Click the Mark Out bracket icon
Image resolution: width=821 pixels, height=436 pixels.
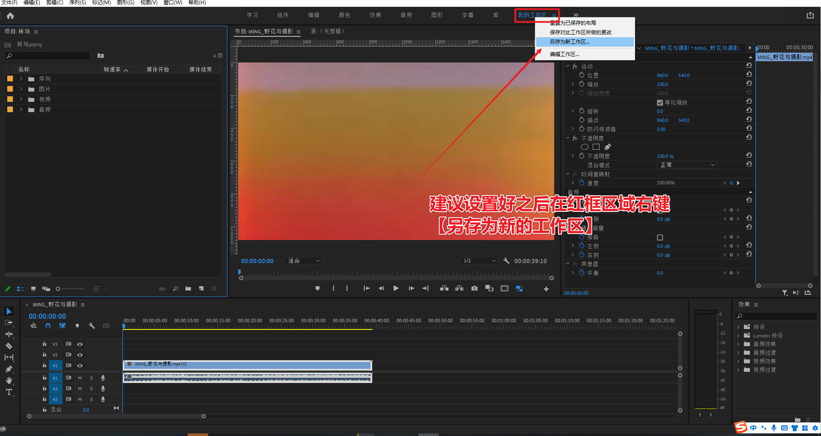point(347,288)
